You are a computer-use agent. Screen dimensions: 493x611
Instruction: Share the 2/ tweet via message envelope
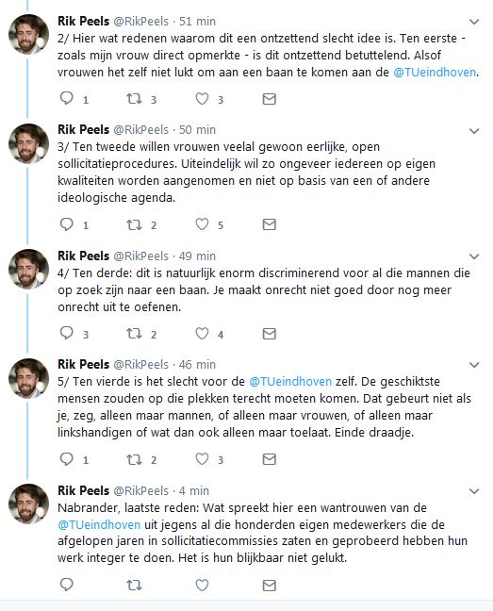pos(269,99)
